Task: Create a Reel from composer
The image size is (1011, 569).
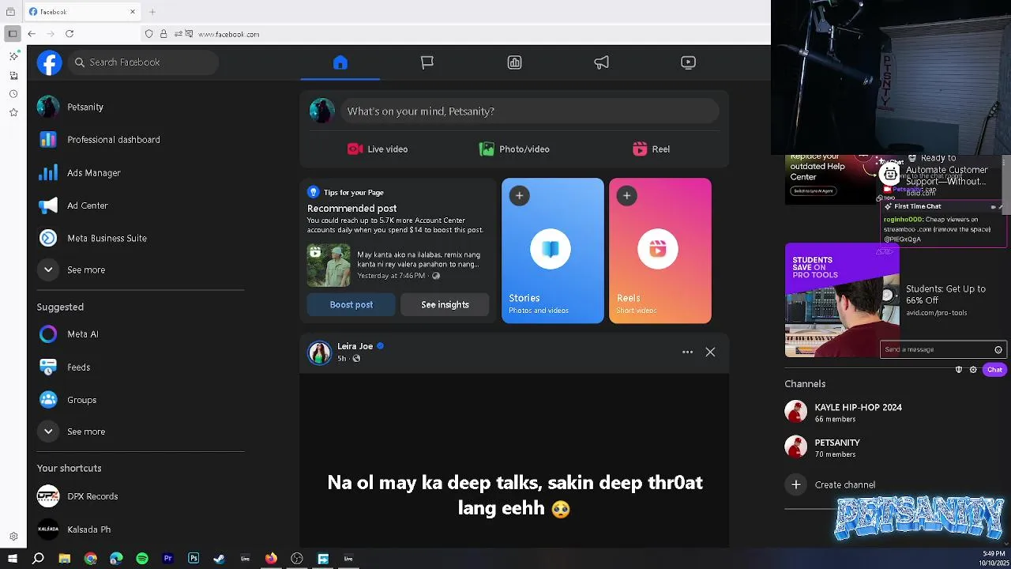Action: pos(651,149)
